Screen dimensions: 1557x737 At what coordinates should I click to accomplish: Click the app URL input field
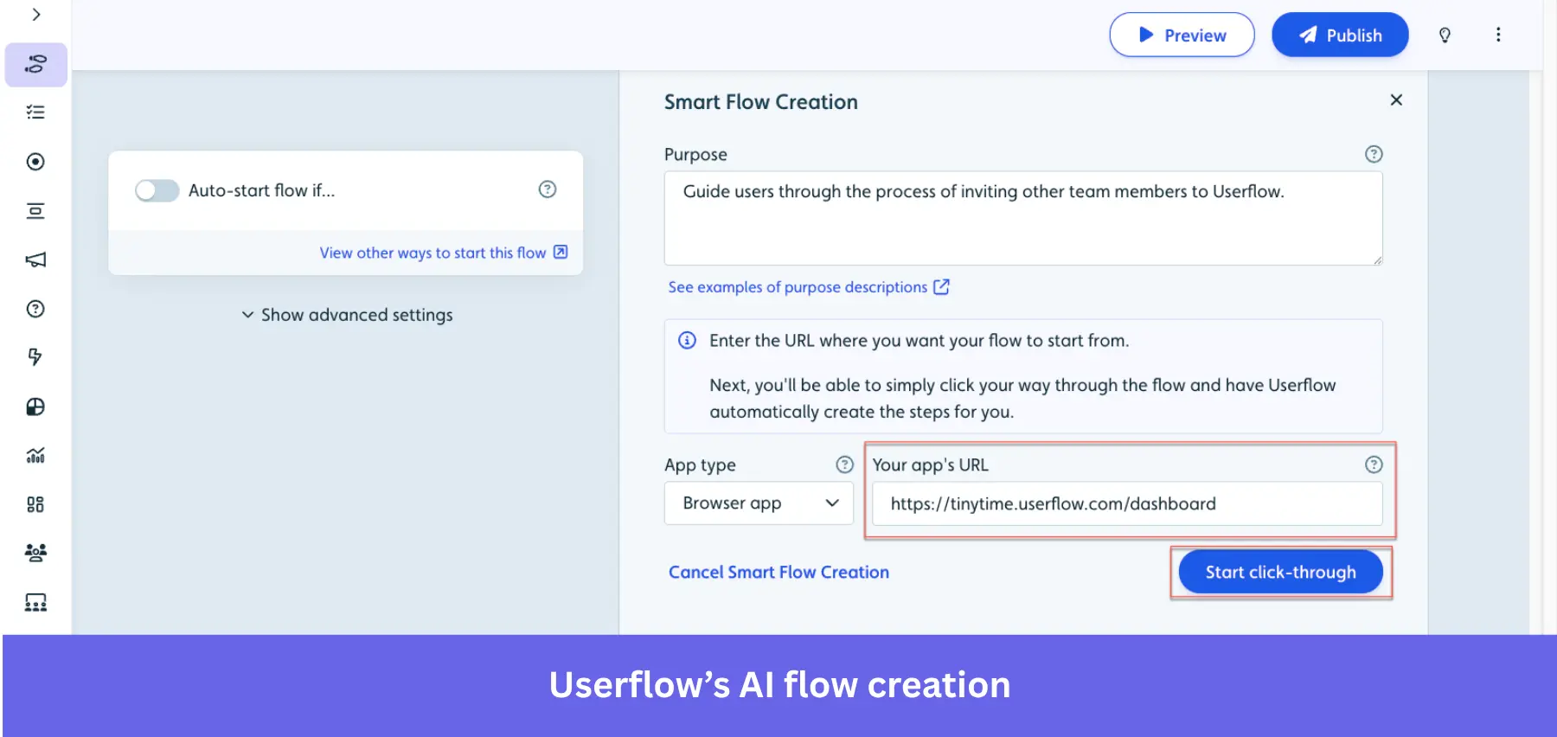(x=1124, y=503)
